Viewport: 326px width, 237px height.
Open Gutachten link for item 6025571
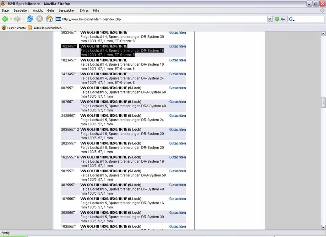click(177, 88)
